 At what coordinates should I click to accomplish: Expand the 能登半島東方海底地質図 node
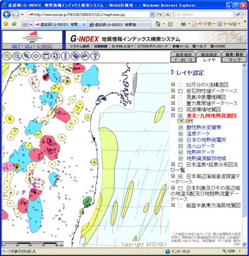click(x=173, y=205)
